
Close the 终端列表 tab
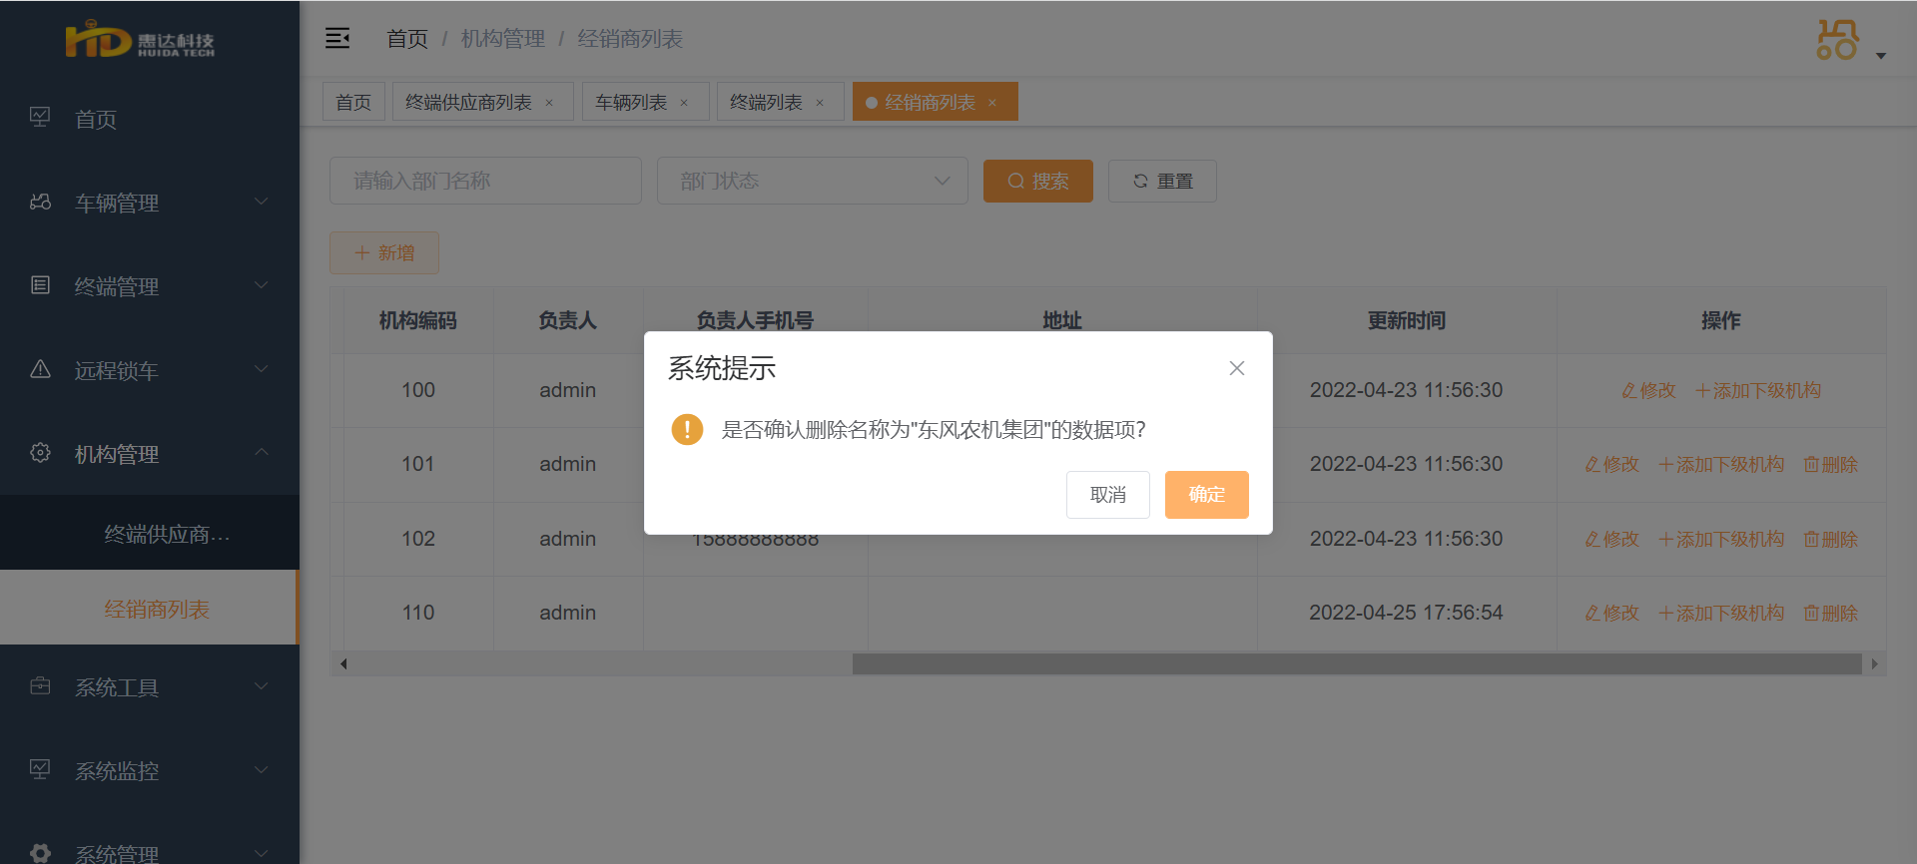[x=820, y=103]
